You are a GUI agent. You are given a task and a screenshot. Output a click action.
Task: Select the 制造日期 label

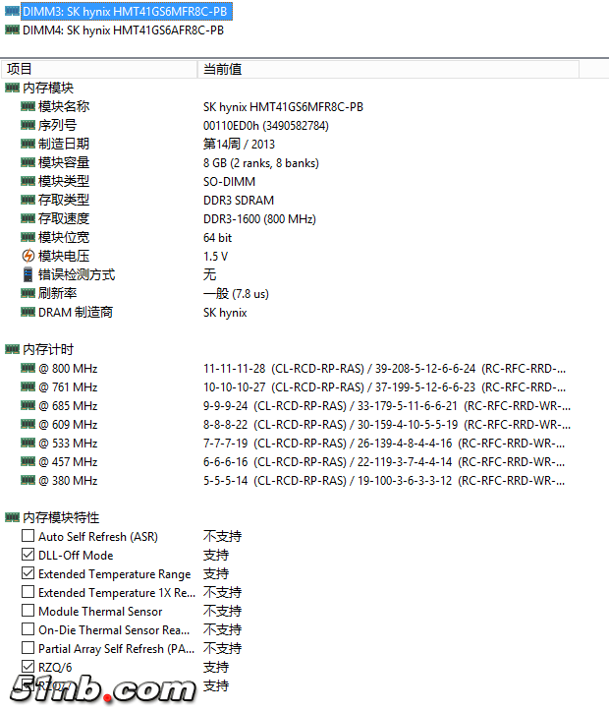point(64,144)
